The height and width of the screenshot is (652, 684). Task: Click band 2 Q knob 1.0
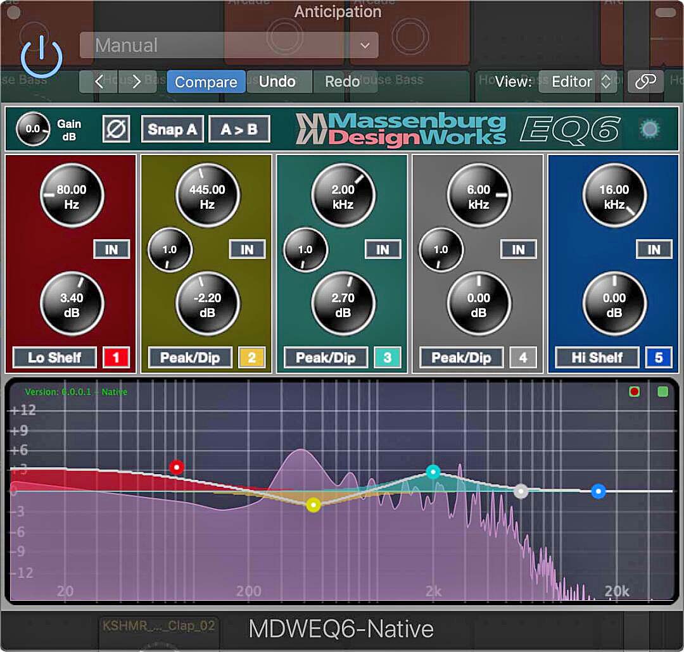[x=170, y=250]
